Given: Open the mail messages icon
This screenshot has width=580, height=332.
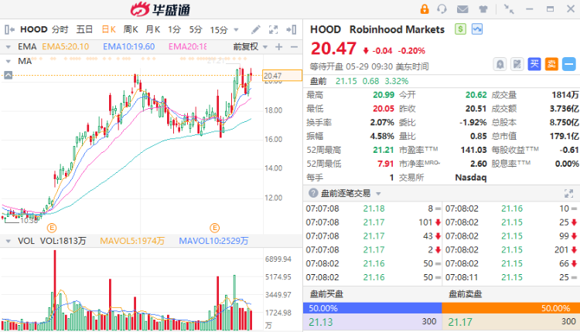Looking at the screenshot, I should [x=462, y=9].
